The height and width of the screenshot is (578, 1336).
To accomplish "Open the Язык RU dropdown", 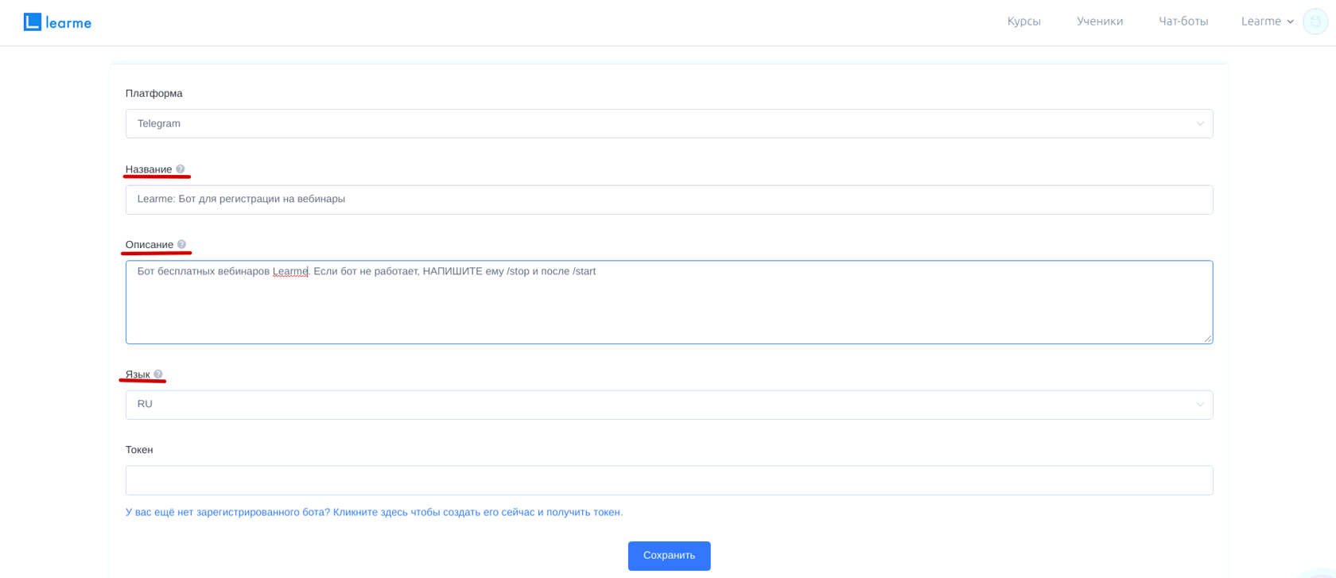I will [669, 405].
